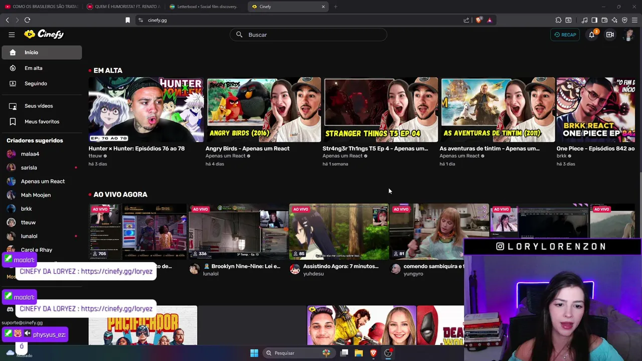The image size is (642, 361).
Task: Focus the Buscar search field
Action: (308, 35)
